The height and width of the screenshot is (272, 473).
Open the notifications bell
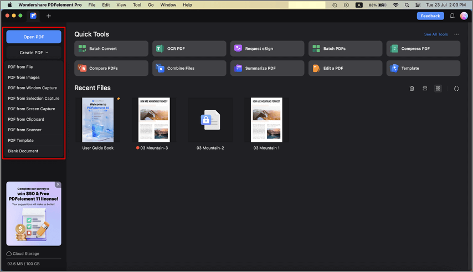(x=452, y=16)
